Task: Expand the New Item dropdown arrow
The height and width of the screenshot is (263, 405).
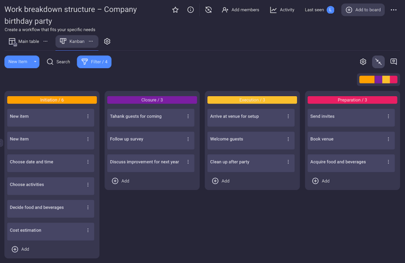Action: (35, 62)
